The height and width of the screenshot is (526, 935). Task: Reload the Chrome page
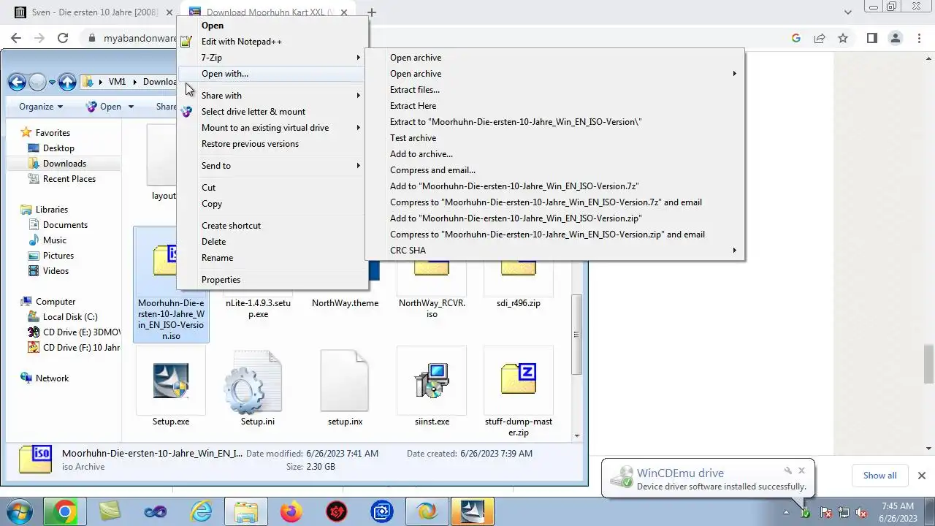tap(63, 38)
